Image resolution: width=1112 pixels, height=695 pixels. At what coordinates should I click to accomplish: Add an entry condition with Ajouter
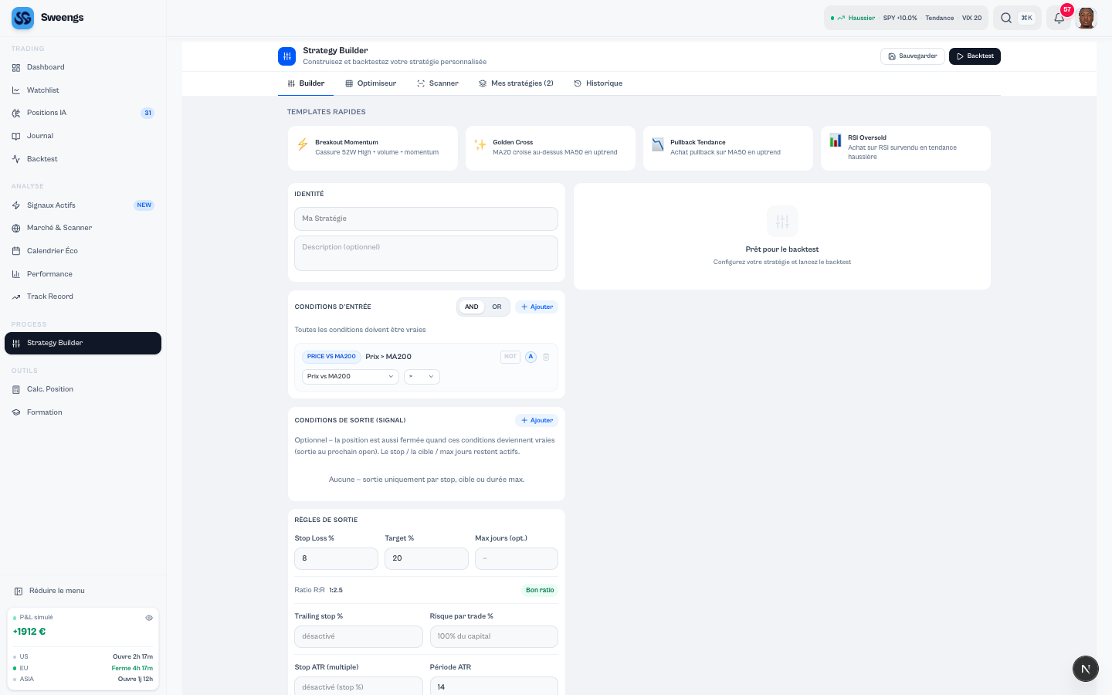click(x=537, y=307)
